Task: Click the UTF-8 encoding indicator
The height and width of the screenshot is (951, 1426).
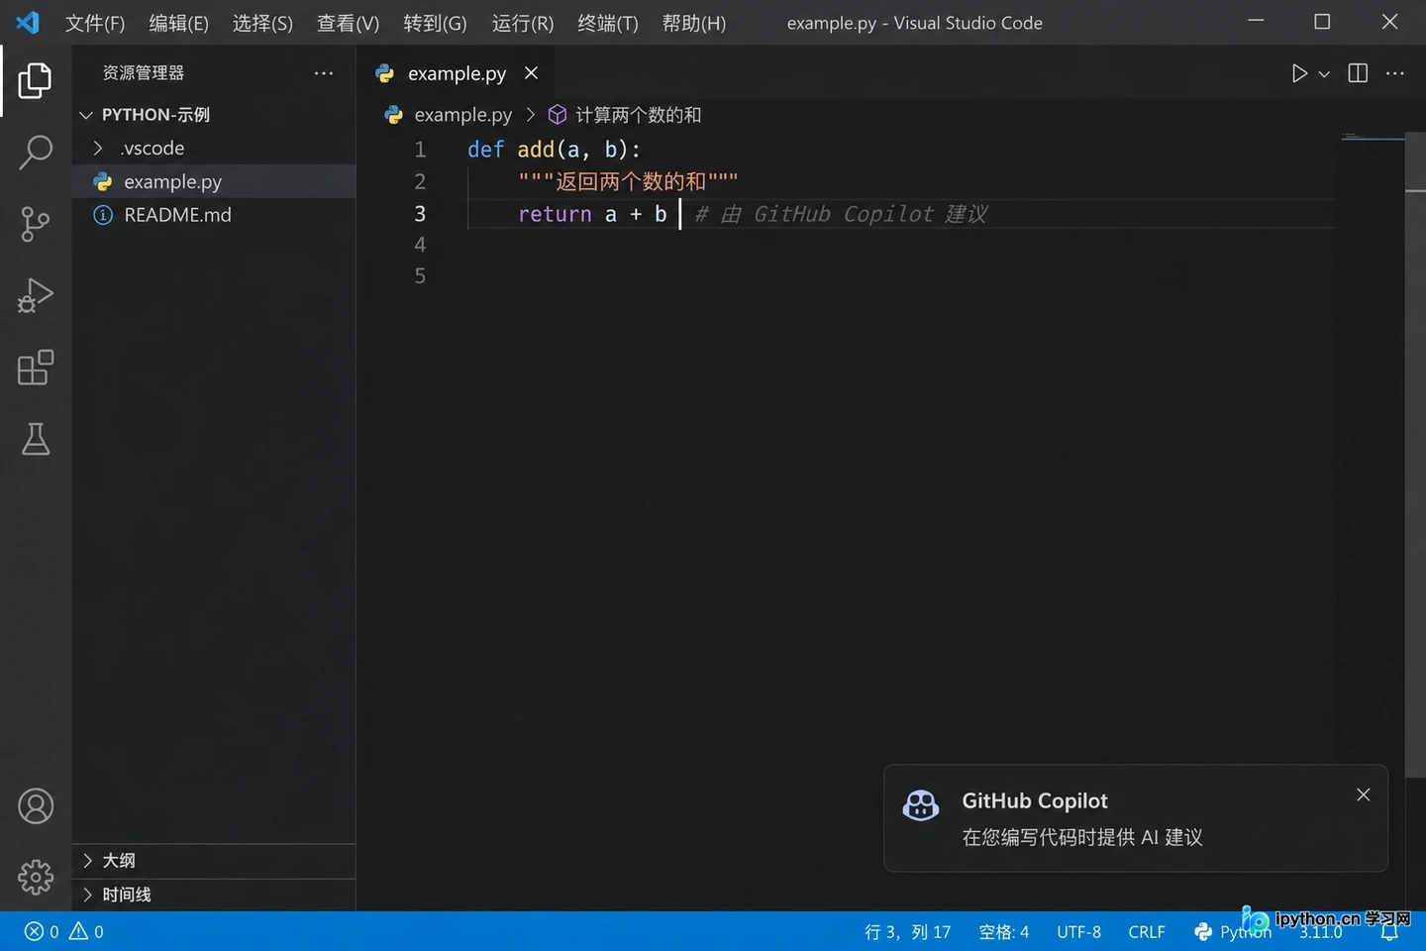Action: tap(1078, 932)
